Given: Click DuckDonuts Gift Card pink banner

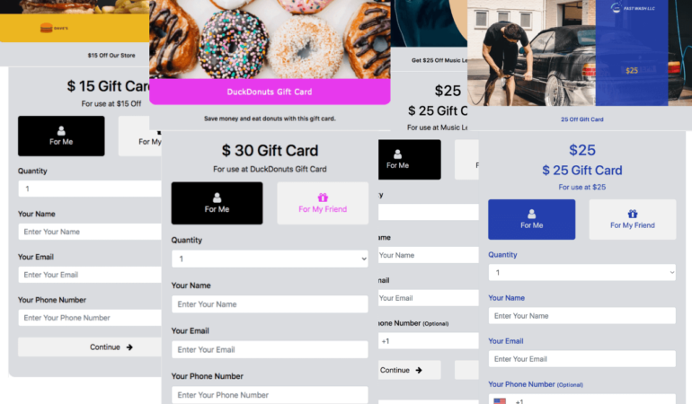Looking at the screenshot, I should [x=270, y=92].
